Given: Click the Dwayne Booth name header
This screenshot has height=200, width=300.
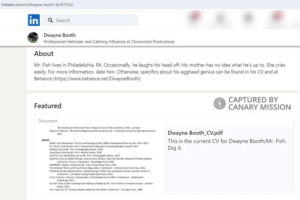Looking at the screenshot, I should coord(60,35).
